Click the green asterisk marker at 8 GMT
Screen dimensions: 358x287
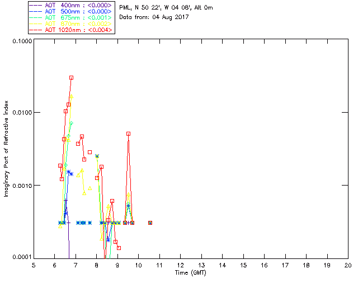(97, 156)
